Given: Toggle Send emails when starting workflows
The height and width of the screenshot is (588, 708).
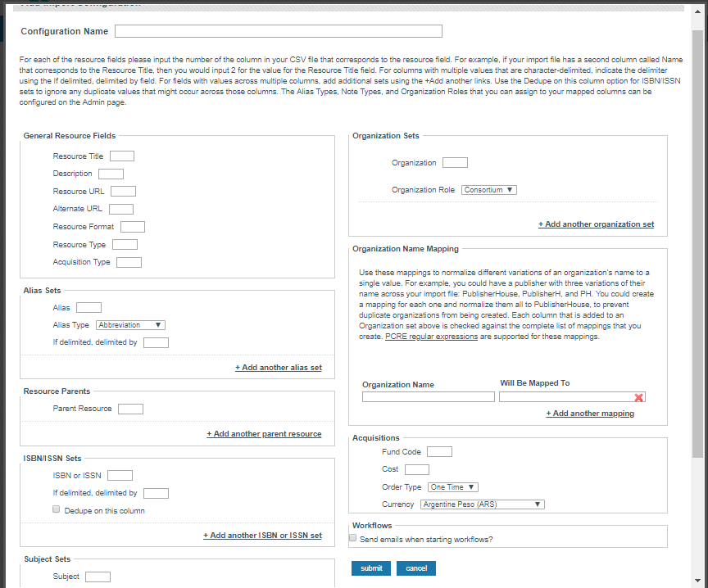Looking at the screenshot, I should [352, 538].
